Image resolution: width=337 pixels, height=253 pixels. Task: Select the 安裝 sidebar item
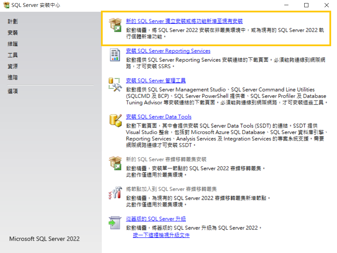click(x=13, y=33)
